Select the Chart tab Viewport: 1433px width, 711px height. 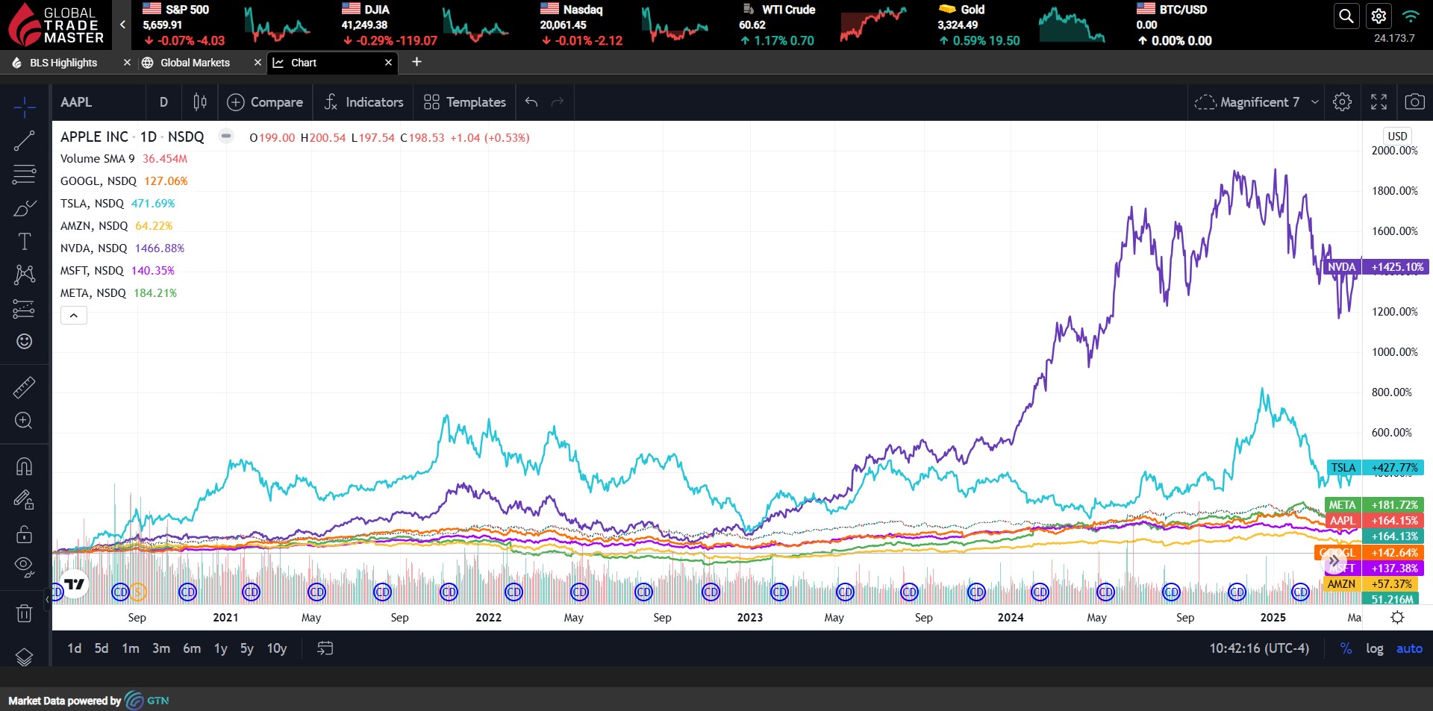tap(304, 63)
